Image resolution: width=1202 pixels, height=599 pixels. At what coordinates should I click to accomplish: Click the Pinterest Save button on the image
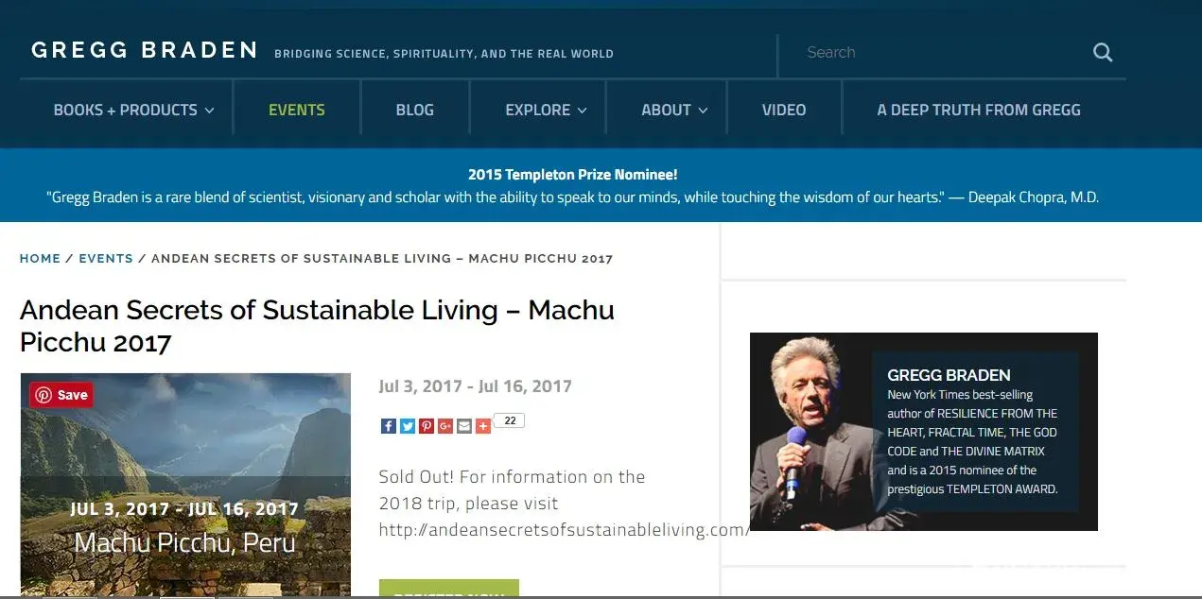(61, 395)
